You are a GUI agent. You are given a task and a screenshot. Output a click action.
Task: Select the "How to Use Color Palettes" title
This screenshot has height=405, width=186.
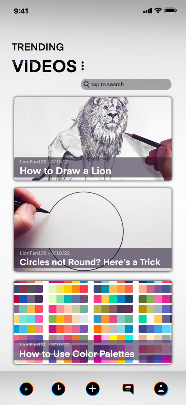[77, 354]
